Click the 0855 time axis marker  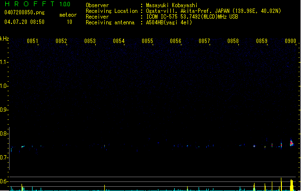click(x=147, y=41)
